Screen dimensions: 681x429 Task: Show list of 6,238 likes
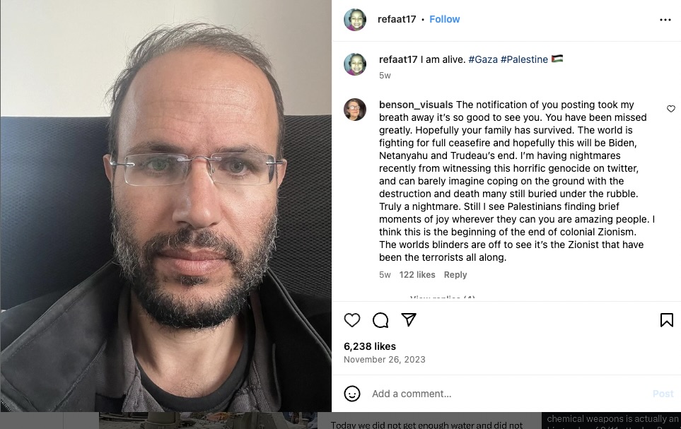[370, 346]
